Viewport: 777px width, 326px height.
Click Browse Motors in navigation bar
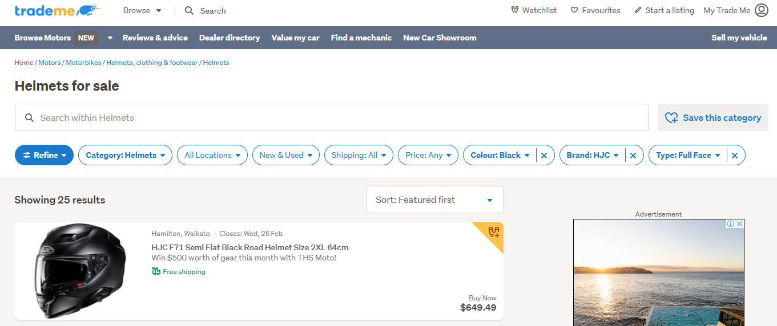click(43, 38)
